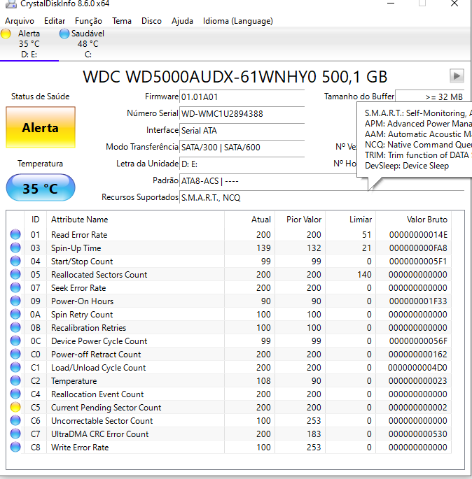The height and width of the screenshot is (479, 472).
Task: Open the Editar menu
Action: click(55, 21)
